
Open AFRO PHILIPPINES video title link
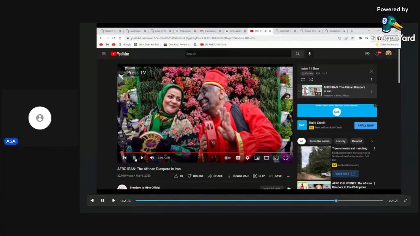(x=352, y=185)
